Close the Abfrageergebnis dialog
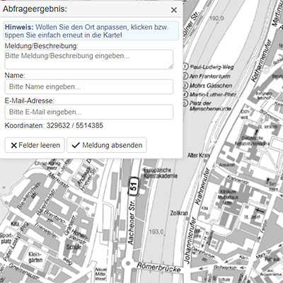Screen dimensions: 283x283 click(174, 10)
